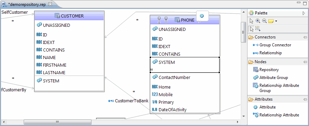309x126 pixels.
Task: Select the ID attribute in PHONE
Action: 158,39
